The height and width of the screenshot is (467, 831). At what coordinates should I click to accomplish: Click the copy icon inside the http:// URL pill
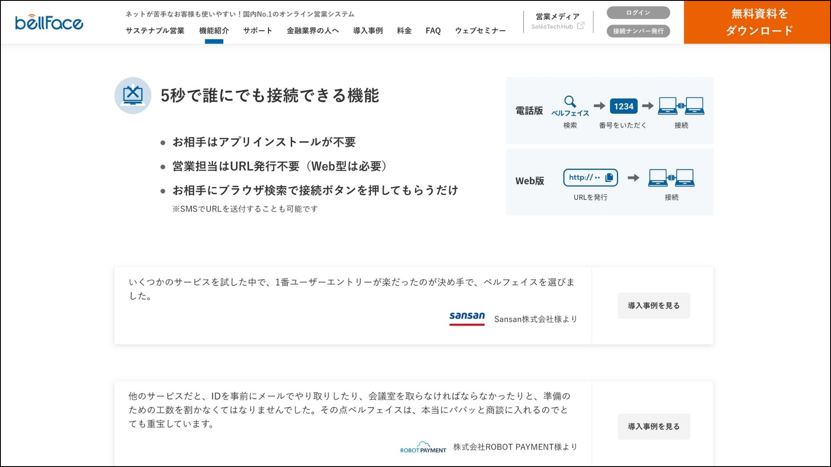[x=609, y=177]
